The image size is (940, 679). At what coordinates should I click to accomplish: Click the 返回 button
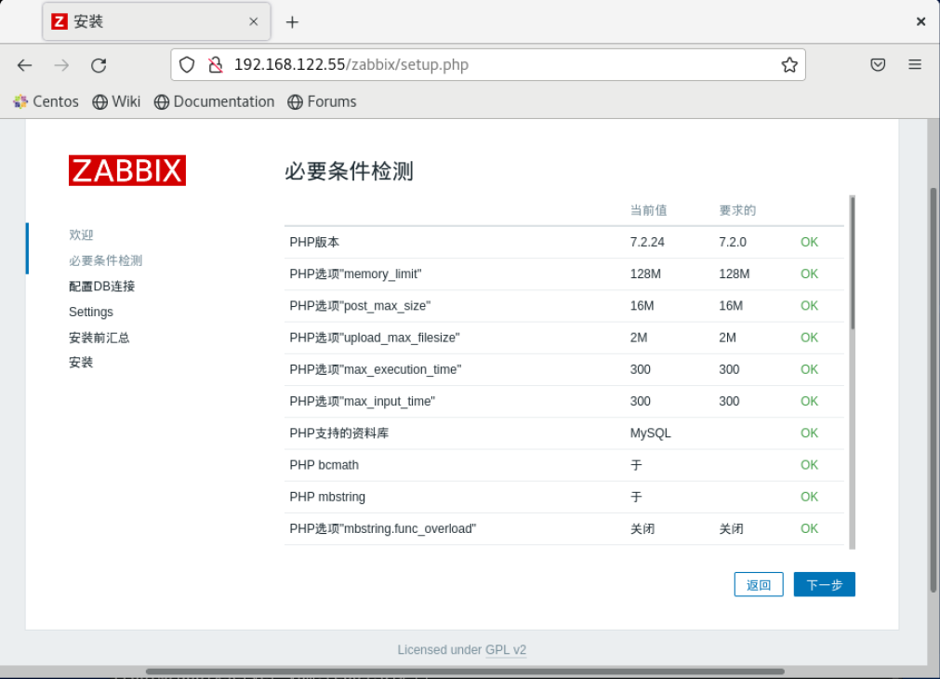pyautogui.click(x=759, y=584)
